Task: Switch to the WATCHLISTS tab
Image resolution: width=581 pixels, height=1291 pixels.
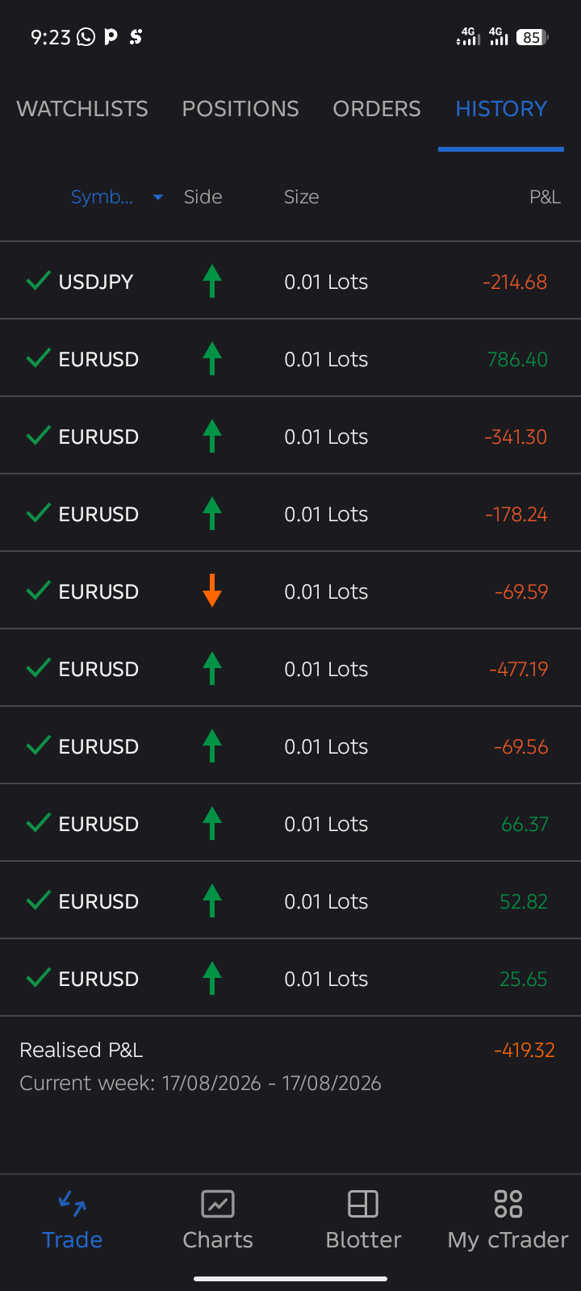Action: [82, 109]
